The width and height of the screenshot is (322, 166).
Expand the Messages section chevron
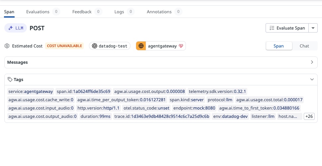pos(312,62)
